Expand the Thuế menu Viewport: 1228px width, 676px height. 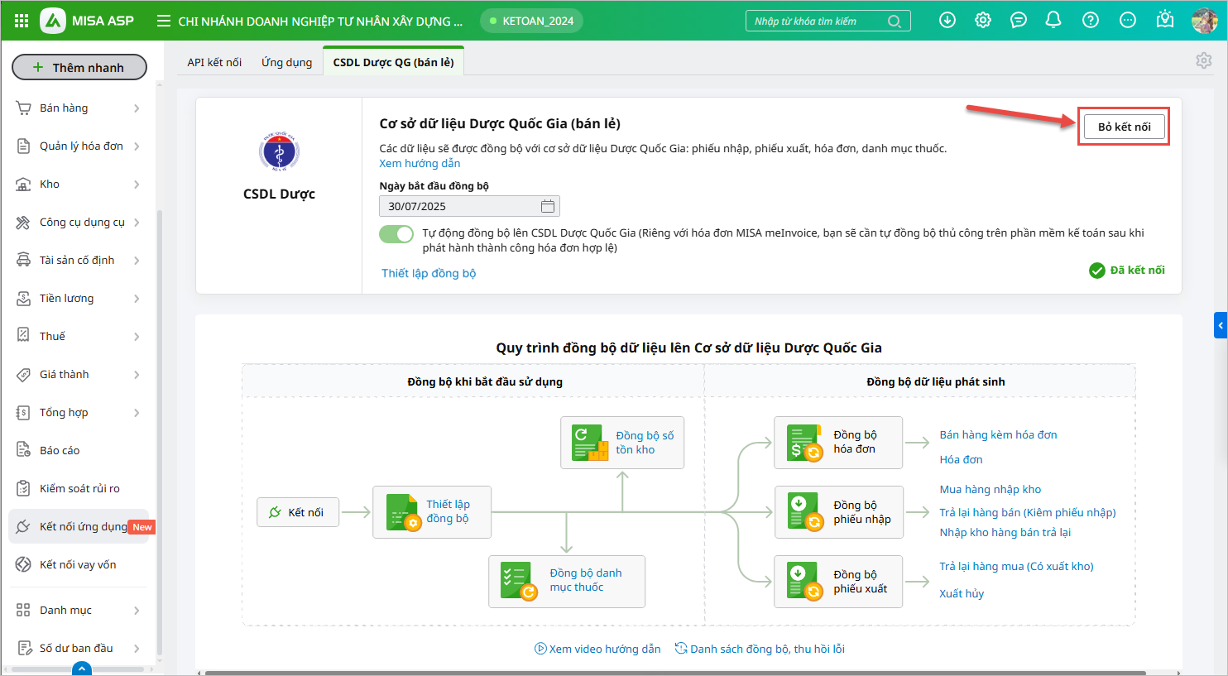coord(79,337)
